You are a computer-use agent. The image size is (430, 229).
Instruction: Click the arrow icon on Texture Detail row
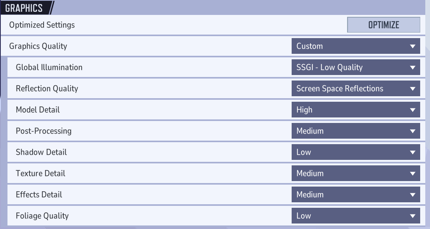pyautogui.click(x=412, y=174)
